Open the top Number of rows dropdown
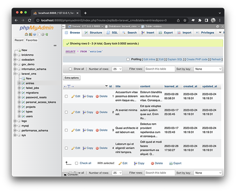 click(x=117, y=69)
